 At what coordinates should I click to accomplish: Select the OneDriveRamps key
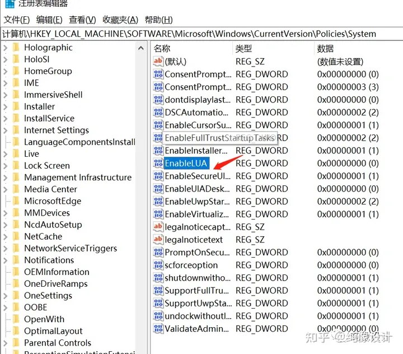coord(56,284)
